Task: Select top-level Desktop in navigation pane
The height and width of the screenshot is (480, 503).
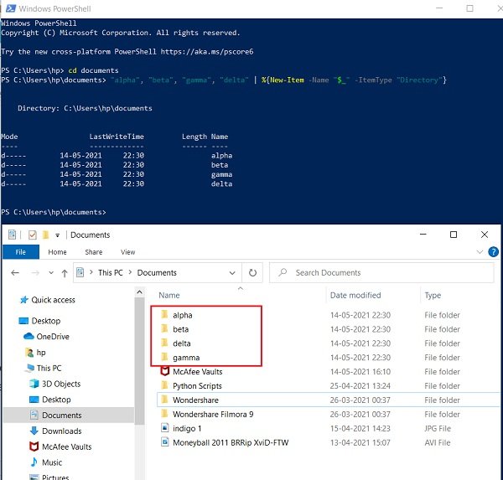Action: (46, 321)
